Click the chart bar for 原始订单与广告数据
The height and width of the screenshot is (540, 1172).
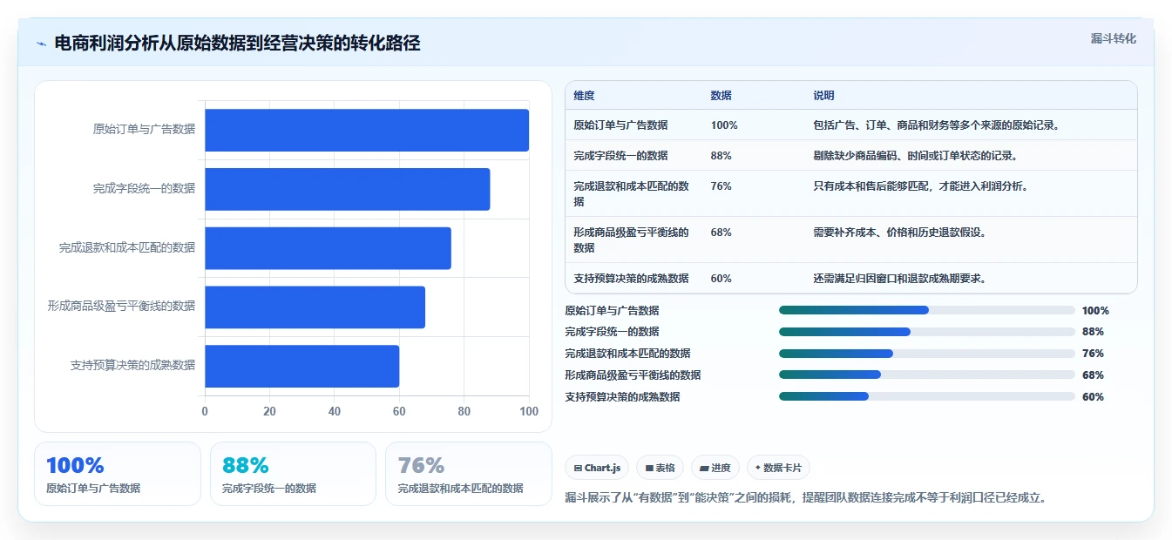(367, 130)
